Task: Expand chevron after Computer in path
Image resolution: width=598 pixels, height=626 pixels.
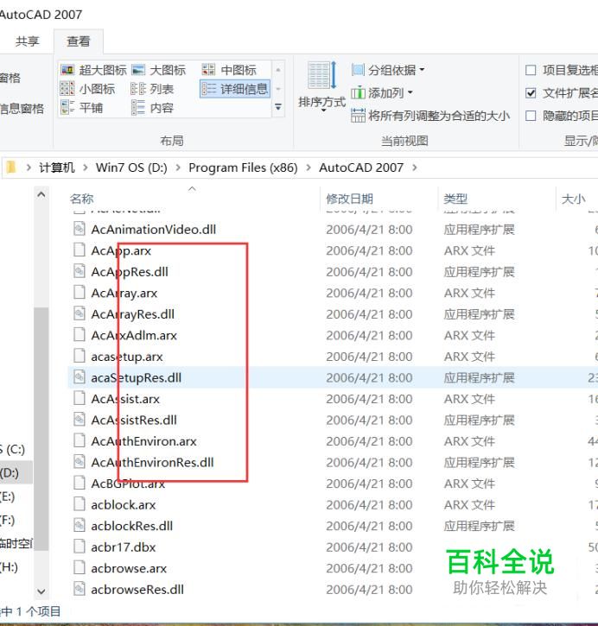Action: 85,168
